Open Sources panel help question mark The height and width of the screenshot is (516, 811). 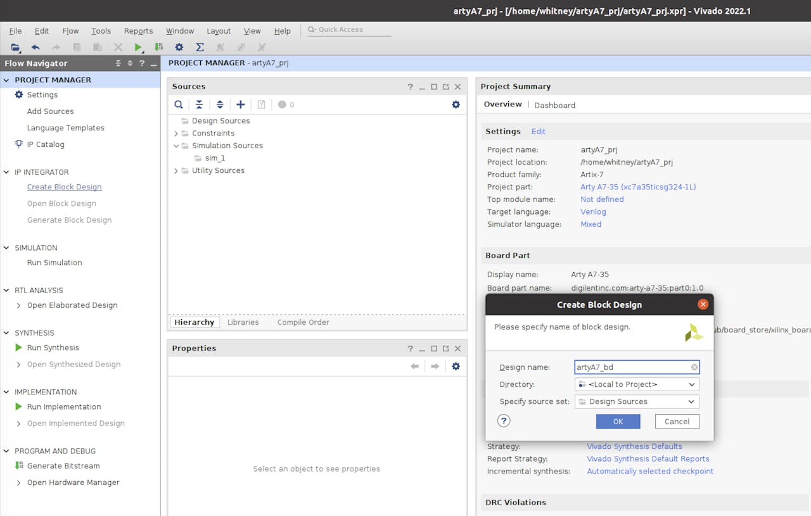410,87
